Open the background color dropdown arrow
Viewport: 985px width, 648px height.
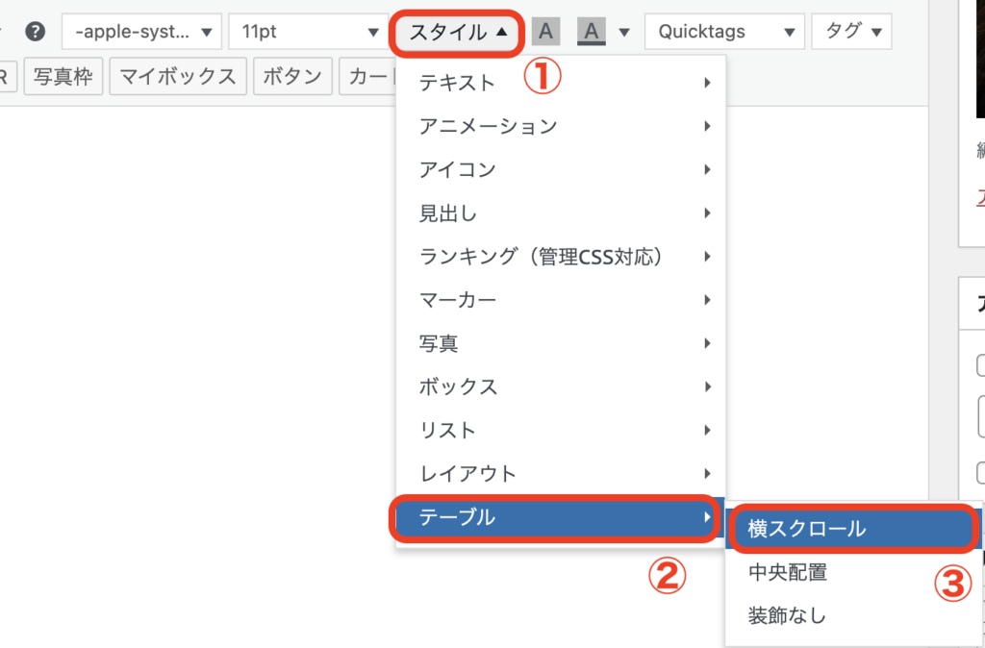pyautogui.click(x=624, y=33)
